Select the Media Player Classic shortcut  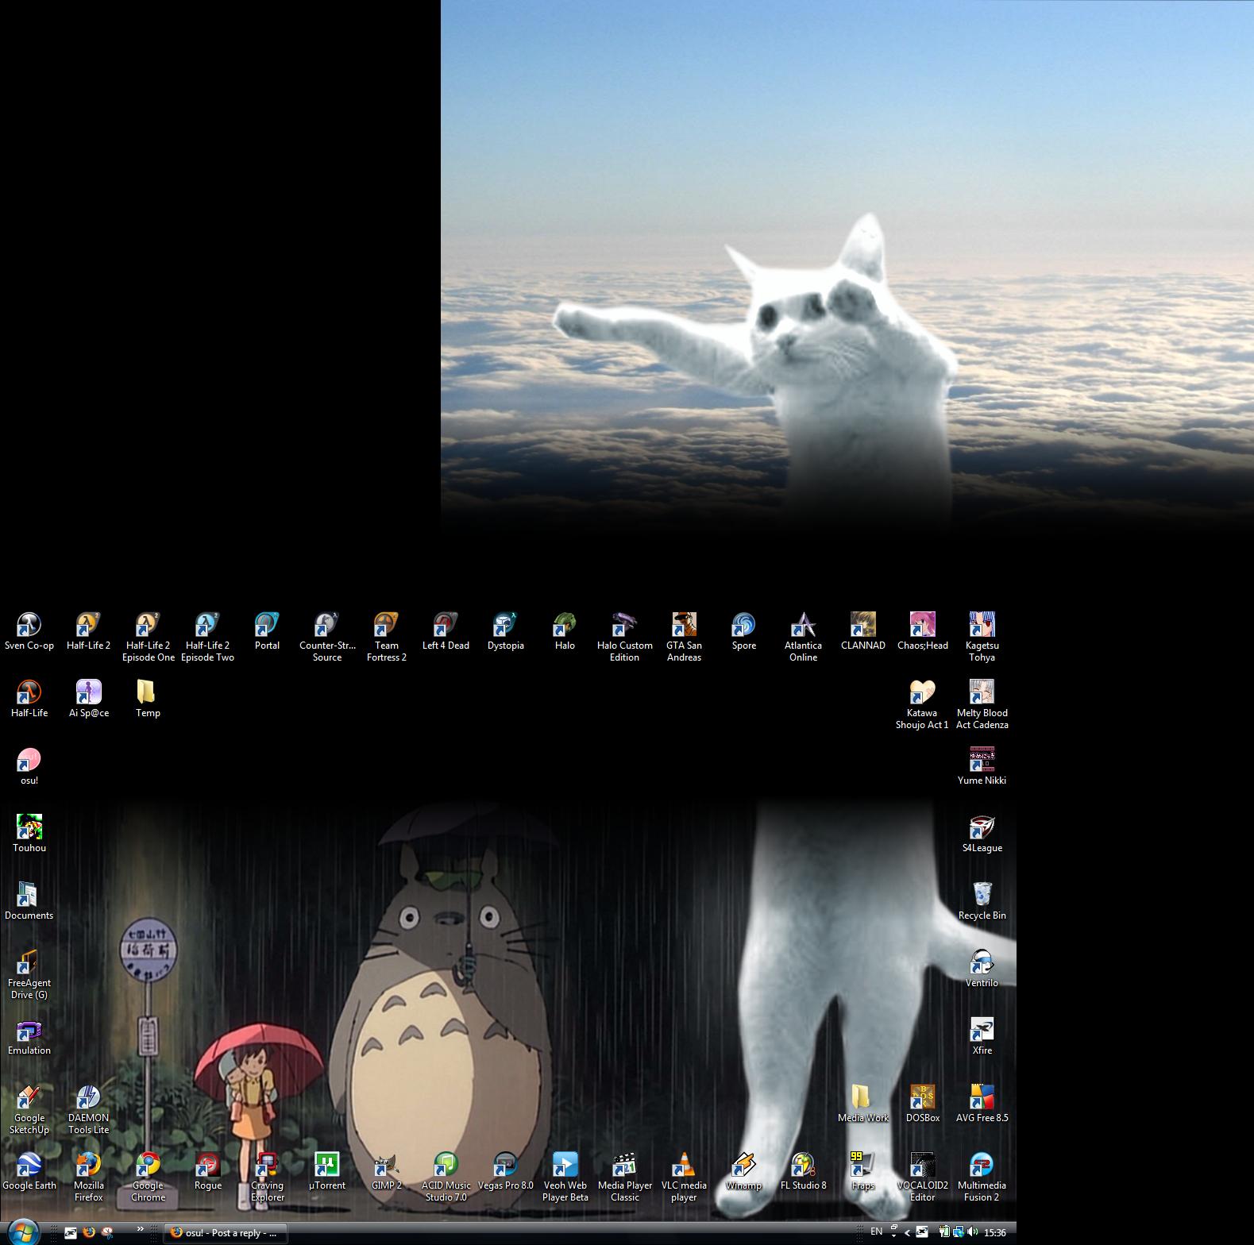625,1177
